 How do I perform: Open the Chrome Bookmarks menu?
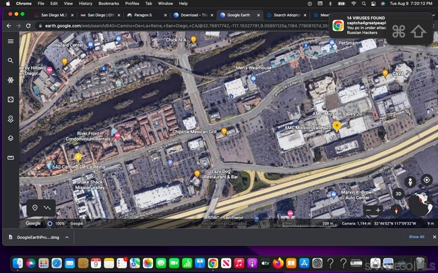tap(108, 3)
